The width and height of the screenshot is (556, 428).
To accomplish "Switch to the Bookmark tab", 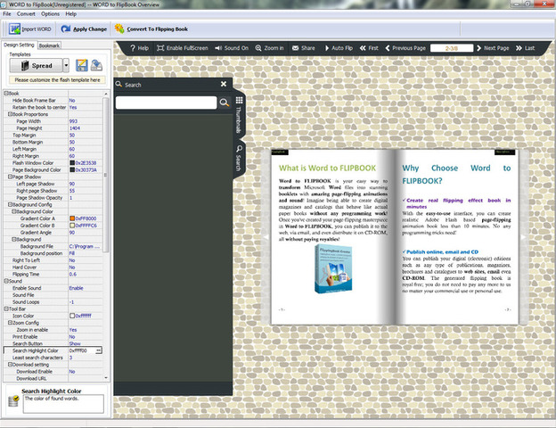I will 49,45.
